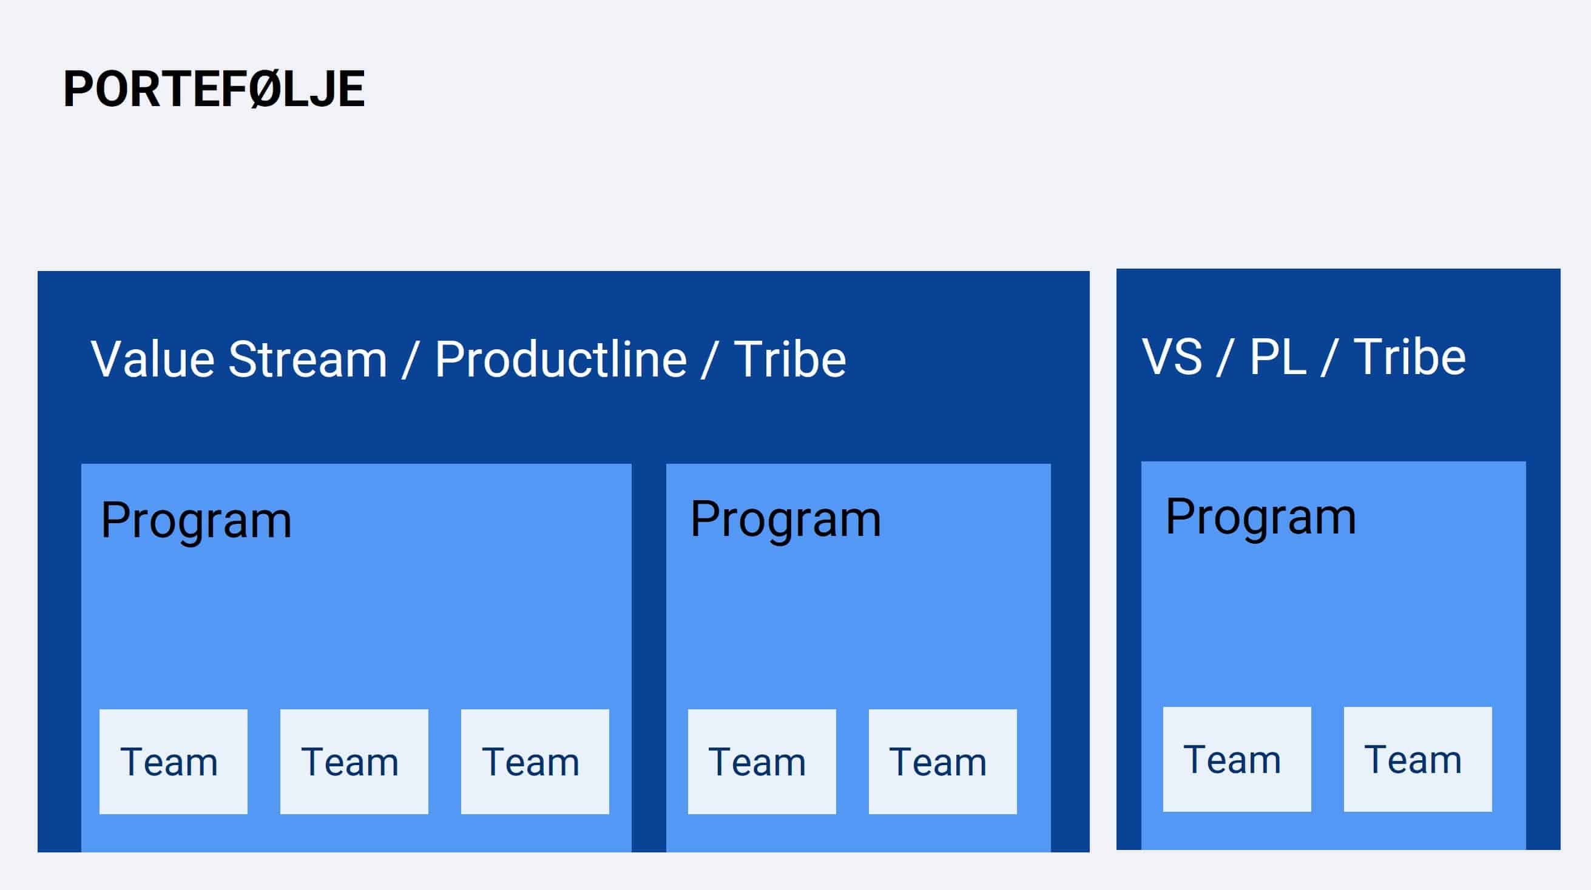
Task: Click 'Tribe' in the VS / PL heading
Action: tap(1410, 356)
